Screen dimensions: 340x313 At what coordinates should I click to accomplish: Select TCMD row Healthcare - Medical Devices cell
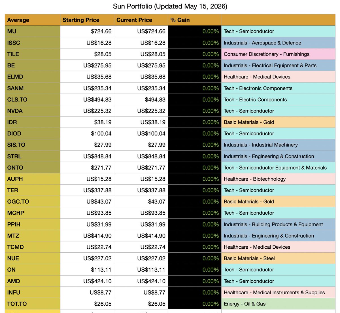pyautogui.click(x=278, y=247)
